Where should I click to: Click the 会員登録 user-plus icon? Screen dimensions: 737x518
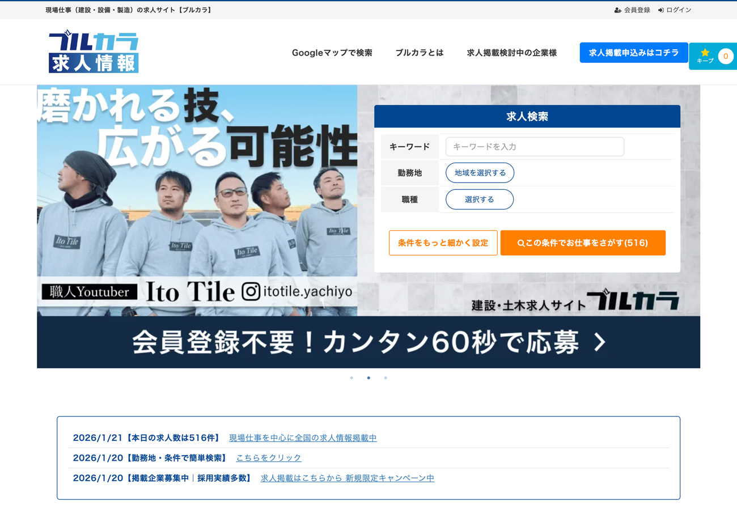[x=618, y=10]
